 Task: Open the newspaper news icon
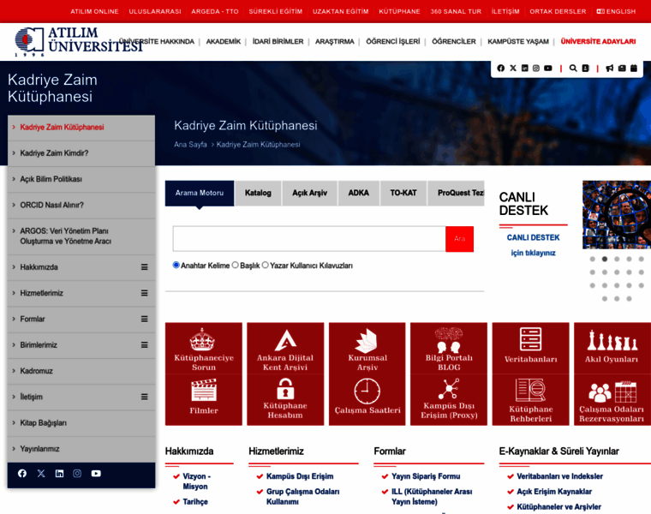tap(622, 68)
